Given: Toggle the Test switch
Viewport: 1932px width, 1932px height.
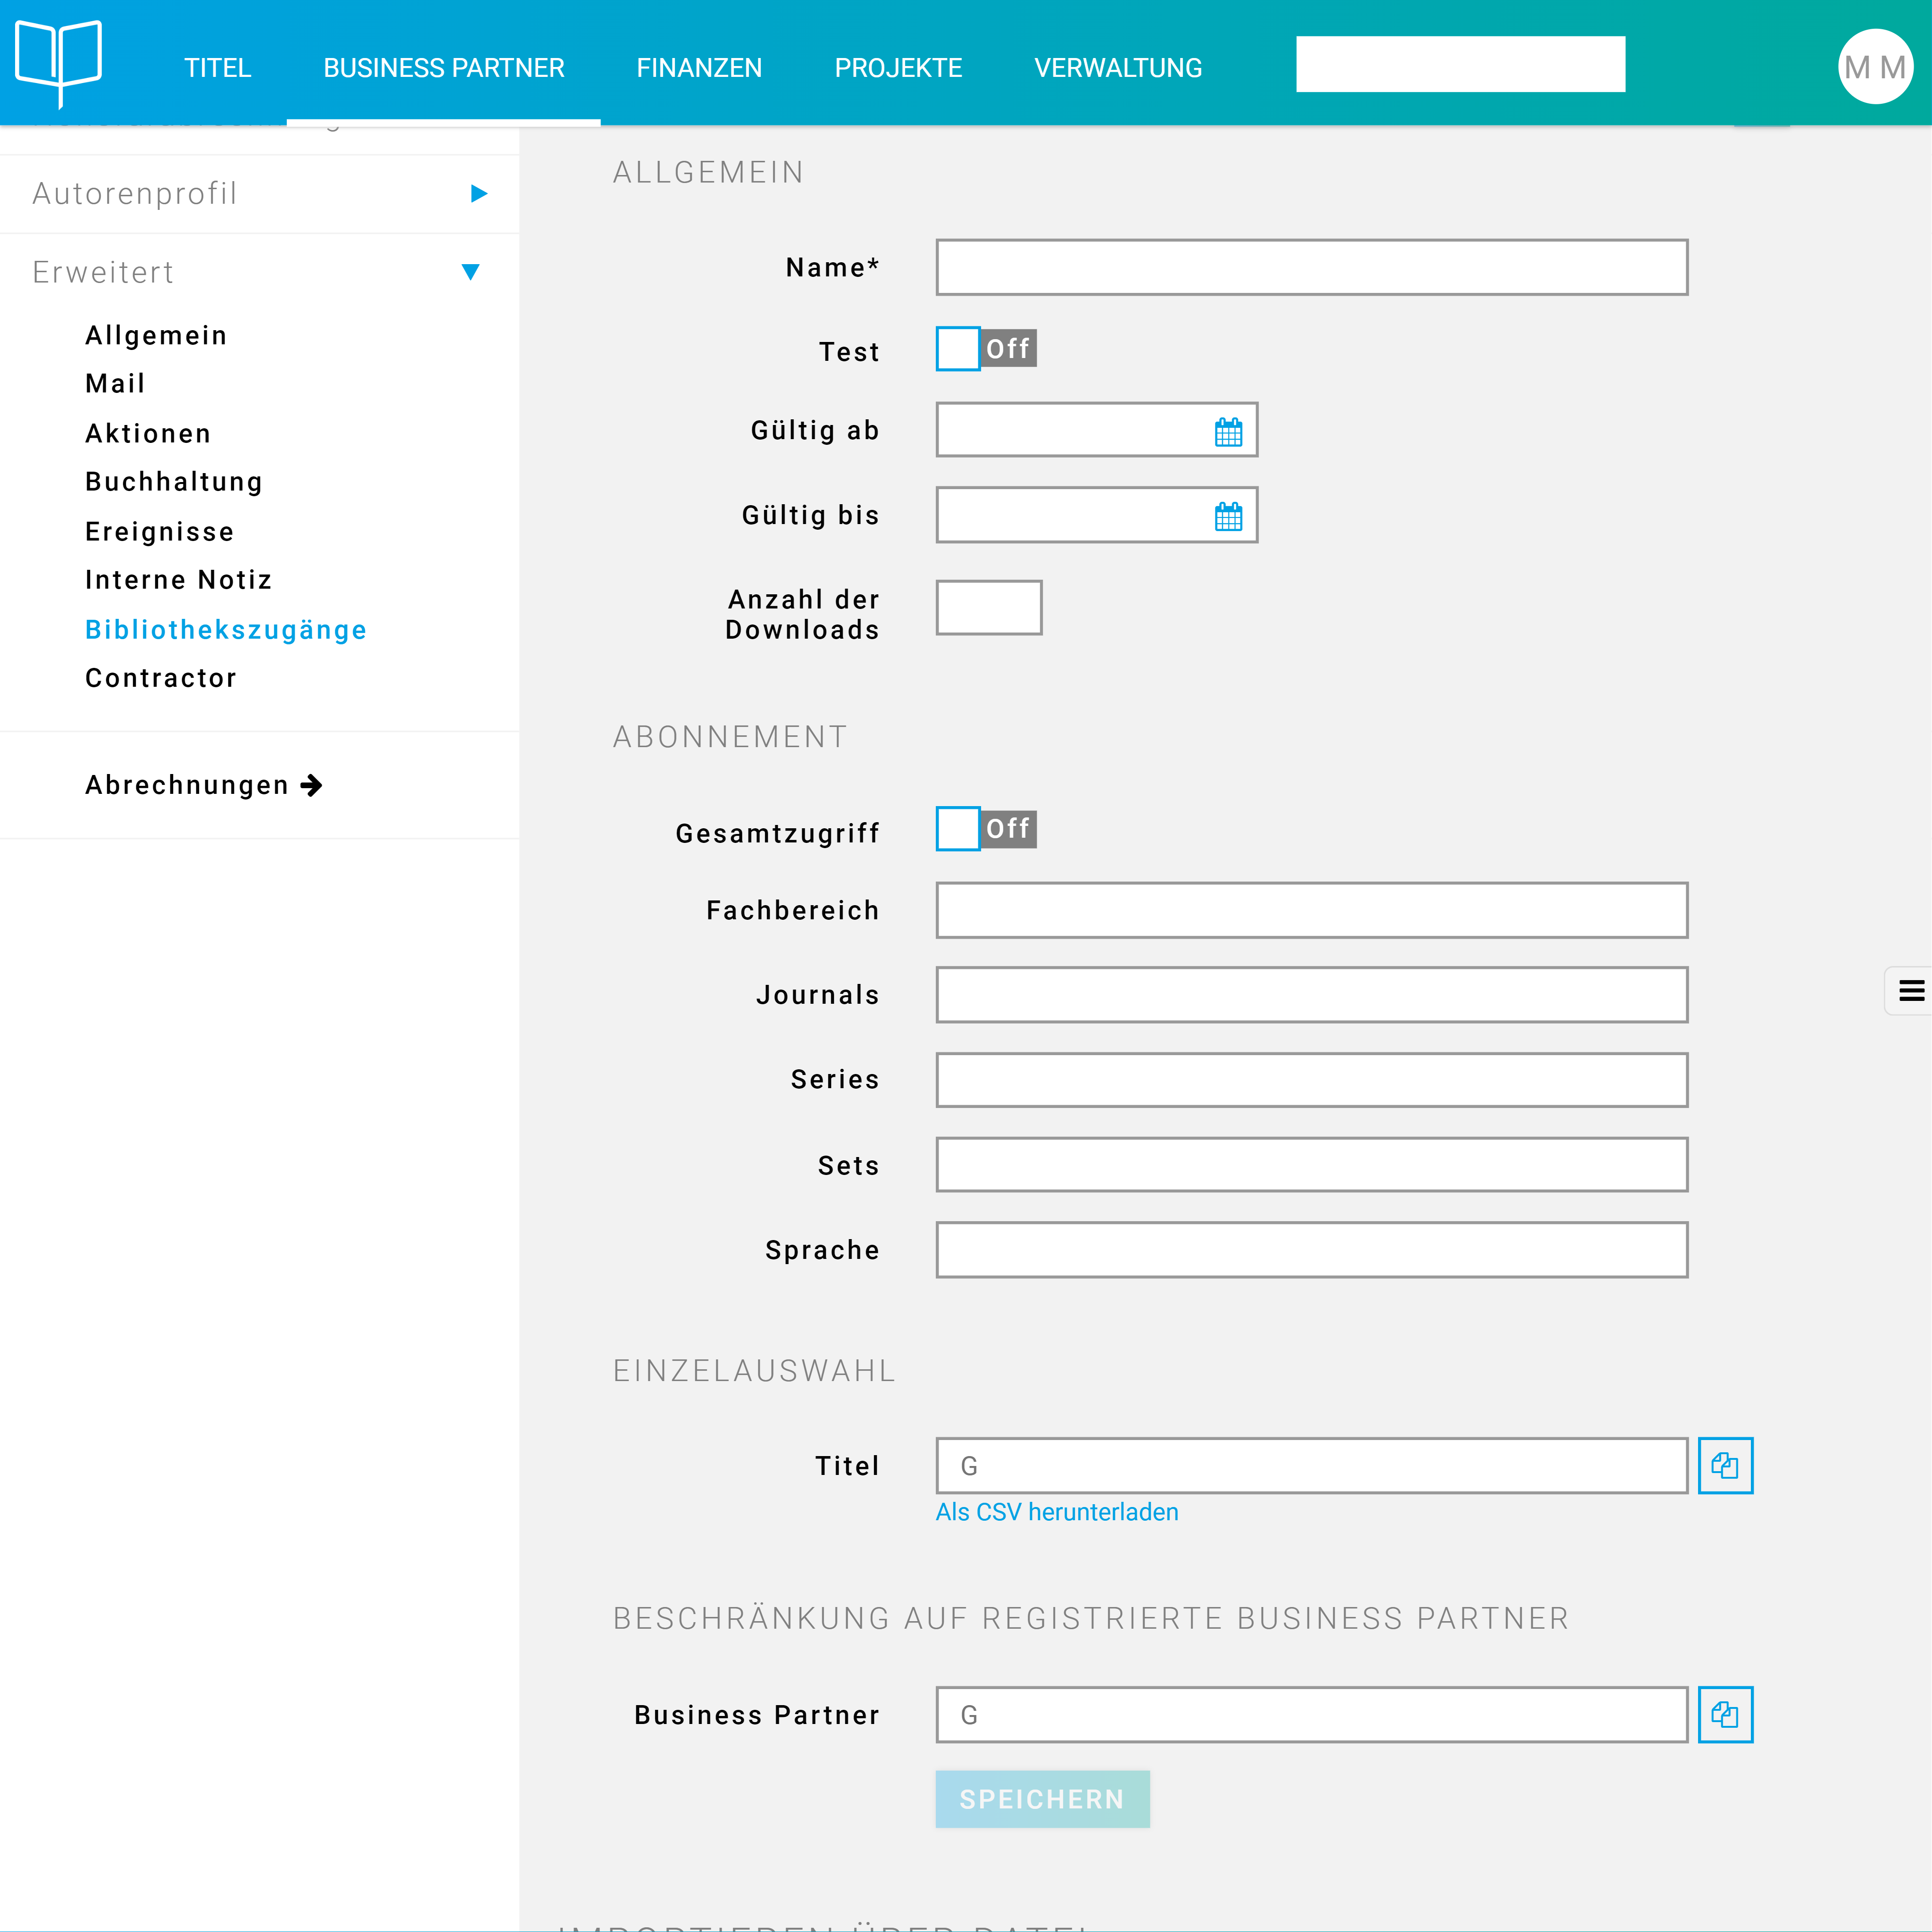Looking at the screenshot, I should click(985, 349).
